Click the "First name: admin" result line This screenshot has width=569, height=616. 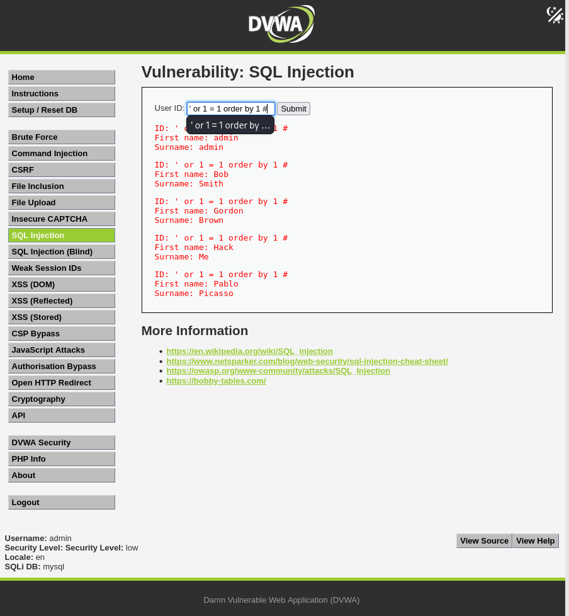click(x=196, y=138)
